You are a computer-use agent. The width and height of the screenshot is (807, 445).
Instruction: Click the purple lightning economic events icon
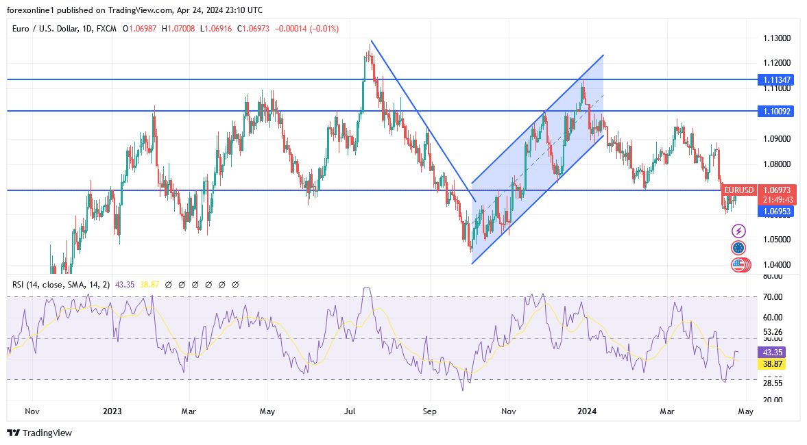click(738, 231)
